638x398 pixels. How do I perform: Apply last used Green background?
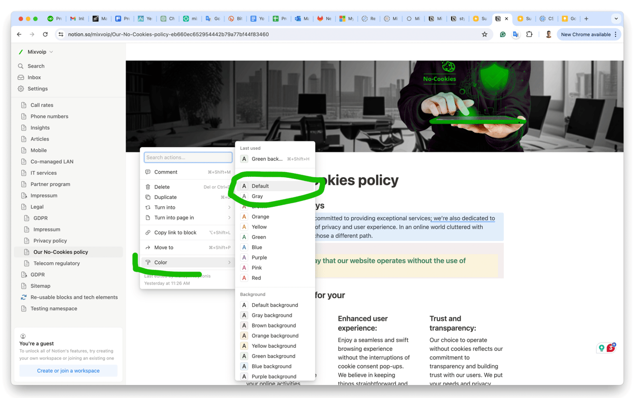tap(275, 159)
